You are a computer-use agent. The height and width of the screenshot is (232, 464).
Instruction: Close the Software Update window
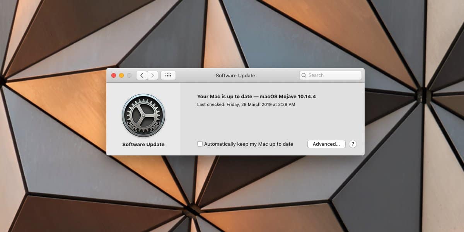pos(114,75)
